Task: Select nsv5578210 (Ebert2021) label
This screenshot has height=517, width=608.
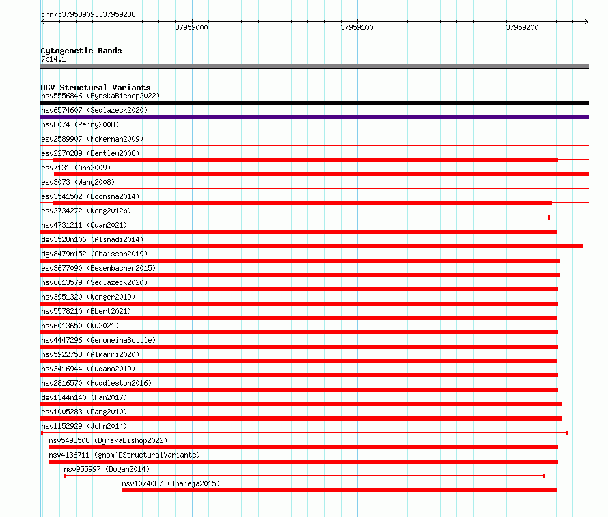Action: point(86,311)
